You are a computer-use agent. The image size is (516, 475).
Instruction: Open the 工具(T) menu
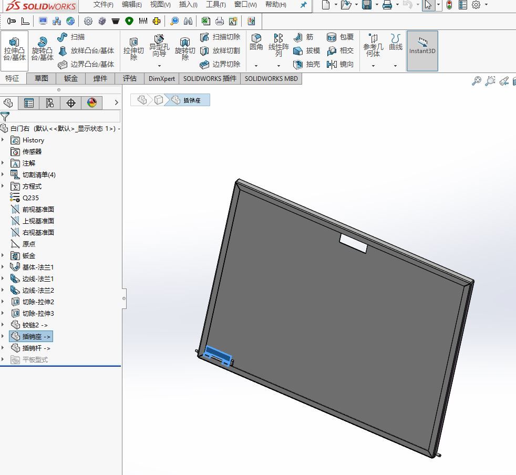pyautogui.click(x=215, y=5)
